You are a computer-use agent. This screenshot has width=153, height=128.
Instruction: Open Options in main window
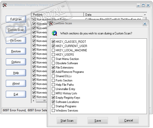16,62
